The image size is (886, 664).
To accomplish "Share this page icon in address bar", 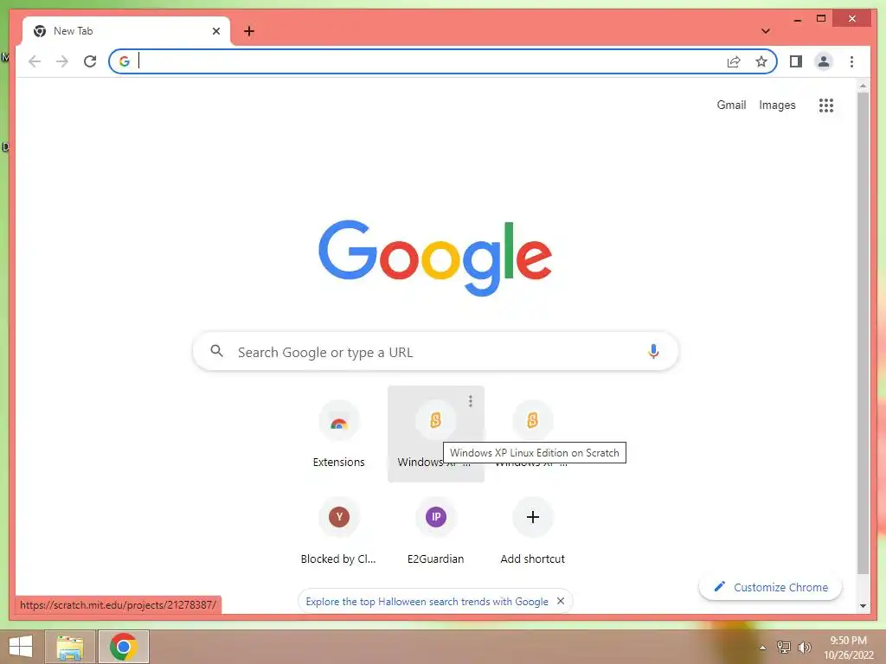I will (x=734, y=61).
